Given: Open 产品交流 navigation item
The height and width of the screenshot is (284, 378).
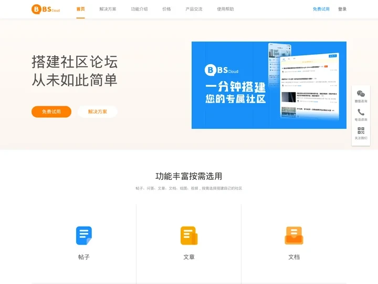Looking at the screenshot, I should (194, 9).
